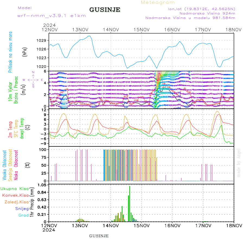Click the top-axis '15NOV' date label
Image resolution: width=244 pixels, height=244 pixels.
pyautogui.click(x=142, y=30)
